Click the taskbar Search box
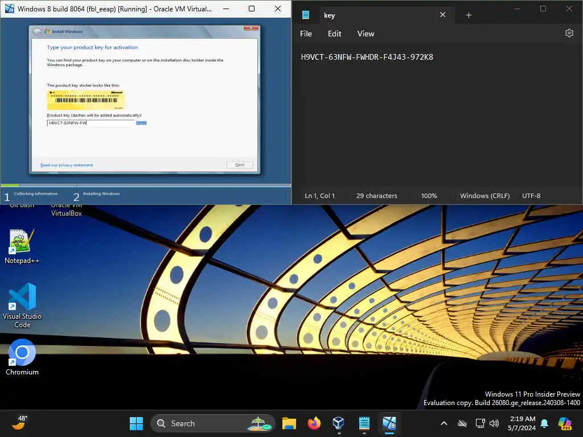Screen dimensions: 583x437 click(213, 423)
